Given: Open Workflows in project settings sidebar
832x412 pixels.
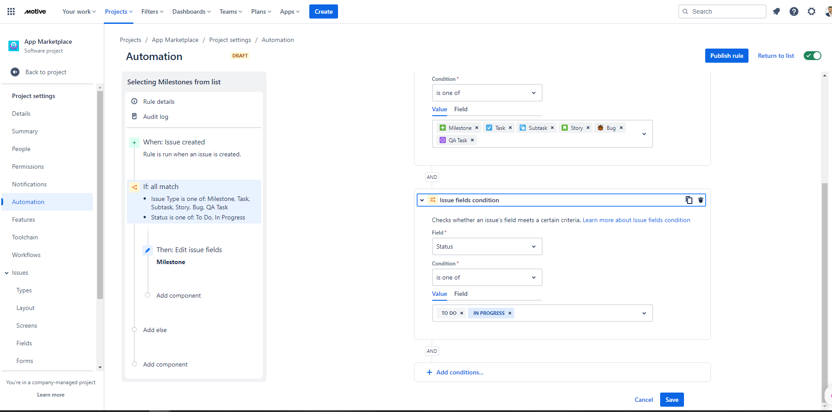Looking at the screenshot, I should tap(26, 255).
